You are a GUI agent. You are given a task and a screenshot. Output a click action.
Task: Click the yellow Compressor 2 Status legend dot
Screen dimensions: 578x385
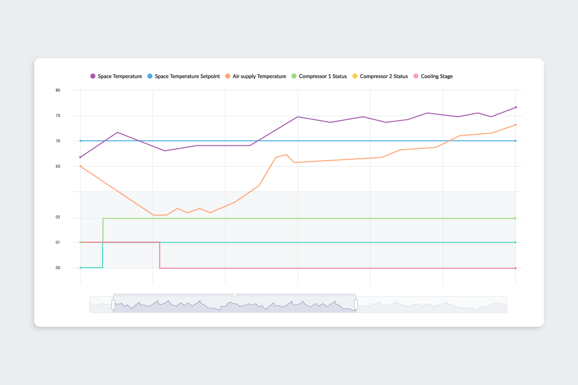click(355, 77)
